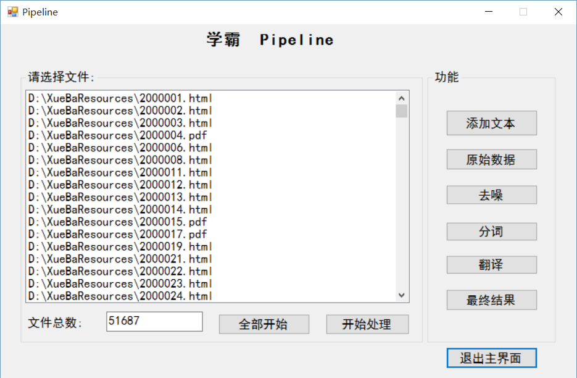Click the Pipeline app icon in title bar
Viewport: 577px width, 378px height.
tap(12, 12)
